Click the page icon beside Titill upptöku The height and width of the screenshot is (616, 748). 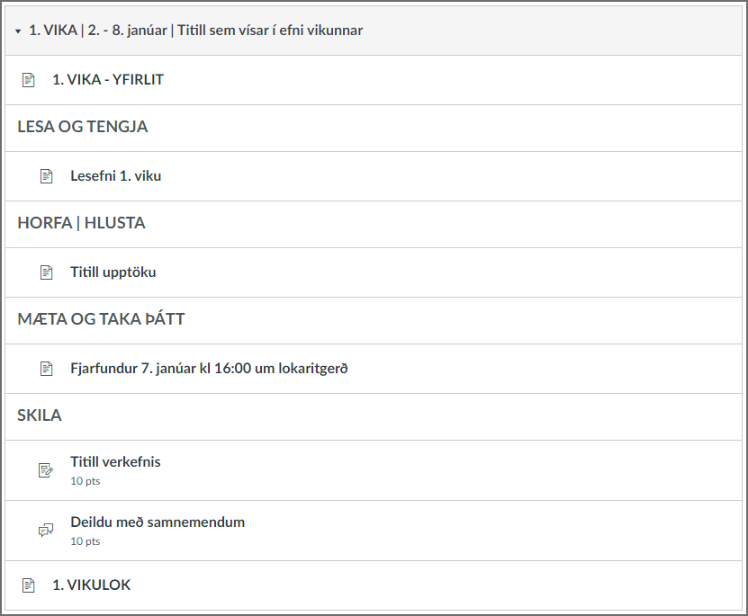47,272
